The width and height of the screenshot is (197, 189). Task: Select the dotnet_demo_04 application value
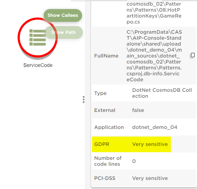click(x=155, y=127)
